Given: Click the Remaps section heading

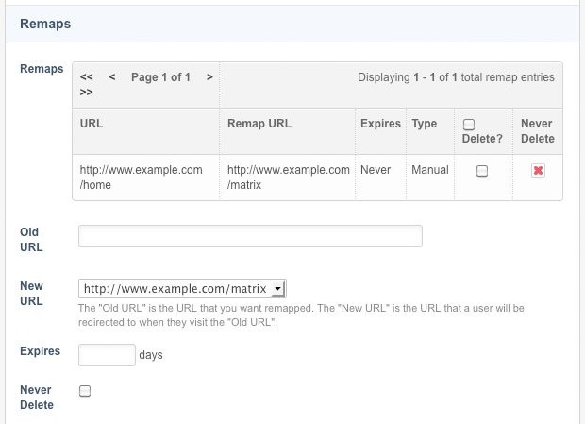Looking at the screenshot, I should 45,24.
